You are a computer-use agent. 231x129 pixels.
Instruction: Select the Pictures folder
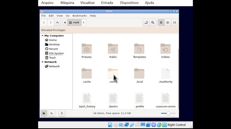87,51
